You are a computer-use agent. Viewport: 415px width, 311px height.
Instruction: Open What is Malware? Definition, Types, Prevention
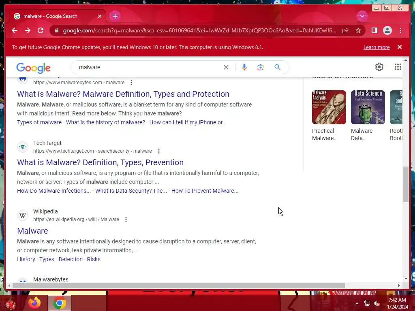coord(101,162)
